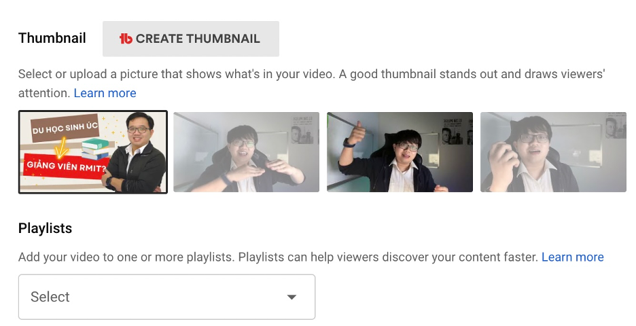The width and height of the screenshot is (636, 326).
Task: Open the Playlists Select dropdown box
Action: click(x=166, y=297)
